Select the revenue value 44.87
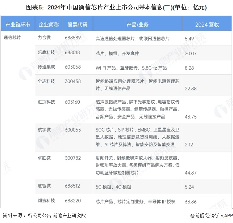 point(191,173)
